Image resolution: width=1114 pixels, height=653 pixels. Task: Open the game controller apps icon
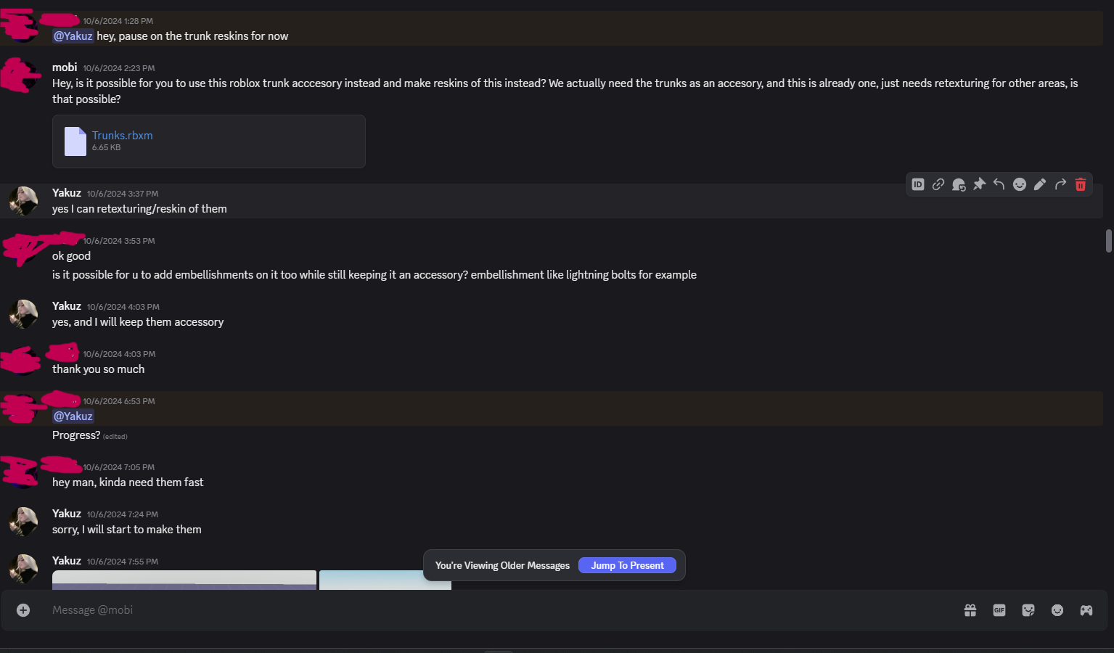pyautogui.click(x=1086, y=610)
